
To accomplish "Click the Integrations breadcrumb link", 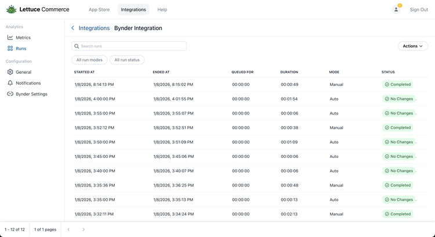I will tap(94, 28).
